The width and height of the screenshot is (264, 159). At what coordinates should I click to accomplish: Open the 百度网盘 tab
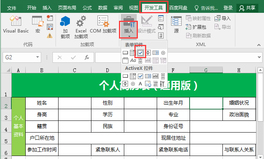point(178,8)
